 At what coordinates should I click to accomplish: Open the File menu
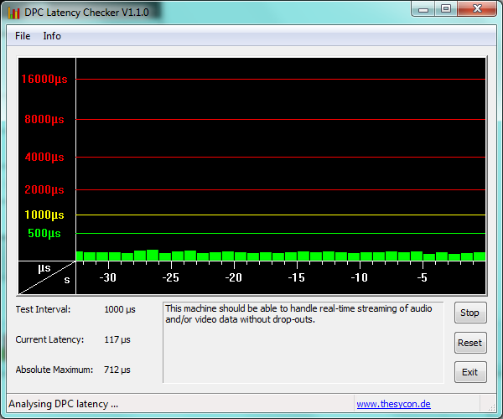click(23, 36)
